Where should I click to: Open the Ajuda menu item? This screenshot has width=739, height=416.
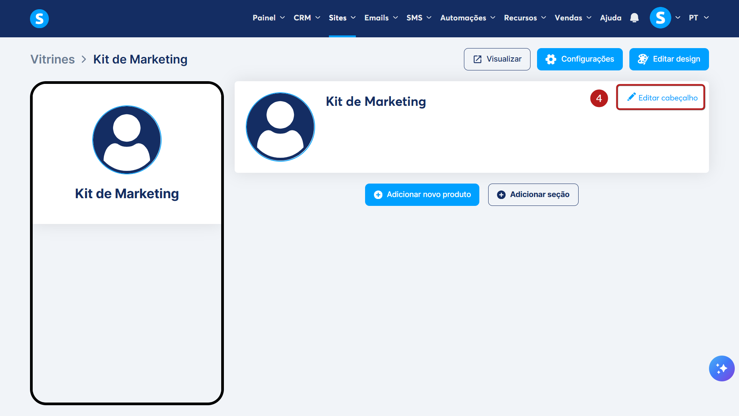point(611,18)
